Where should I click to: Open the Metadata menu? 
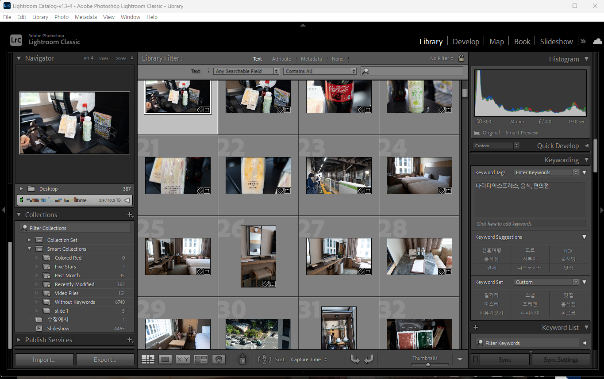tap(86, 17)
